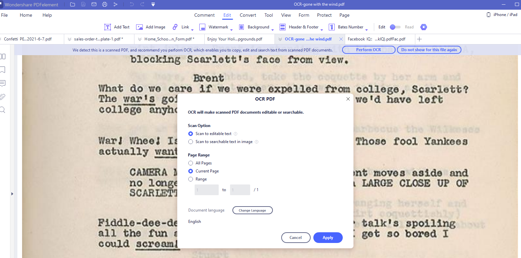This screenshot has width=521, height=258.
Task: Open the attachments paperclip icon in sidebar
Action: tap(3, 97)
